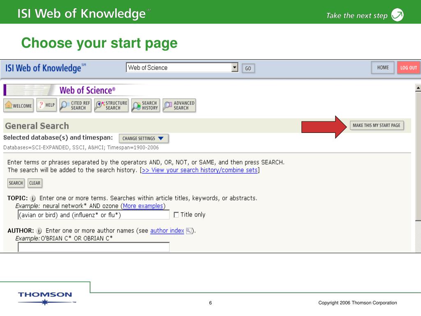Click Make This My Start Page

coord(377,125)
